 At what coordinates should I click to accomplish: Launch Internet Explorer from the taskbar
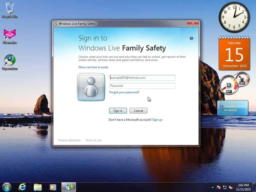(22, 187)
